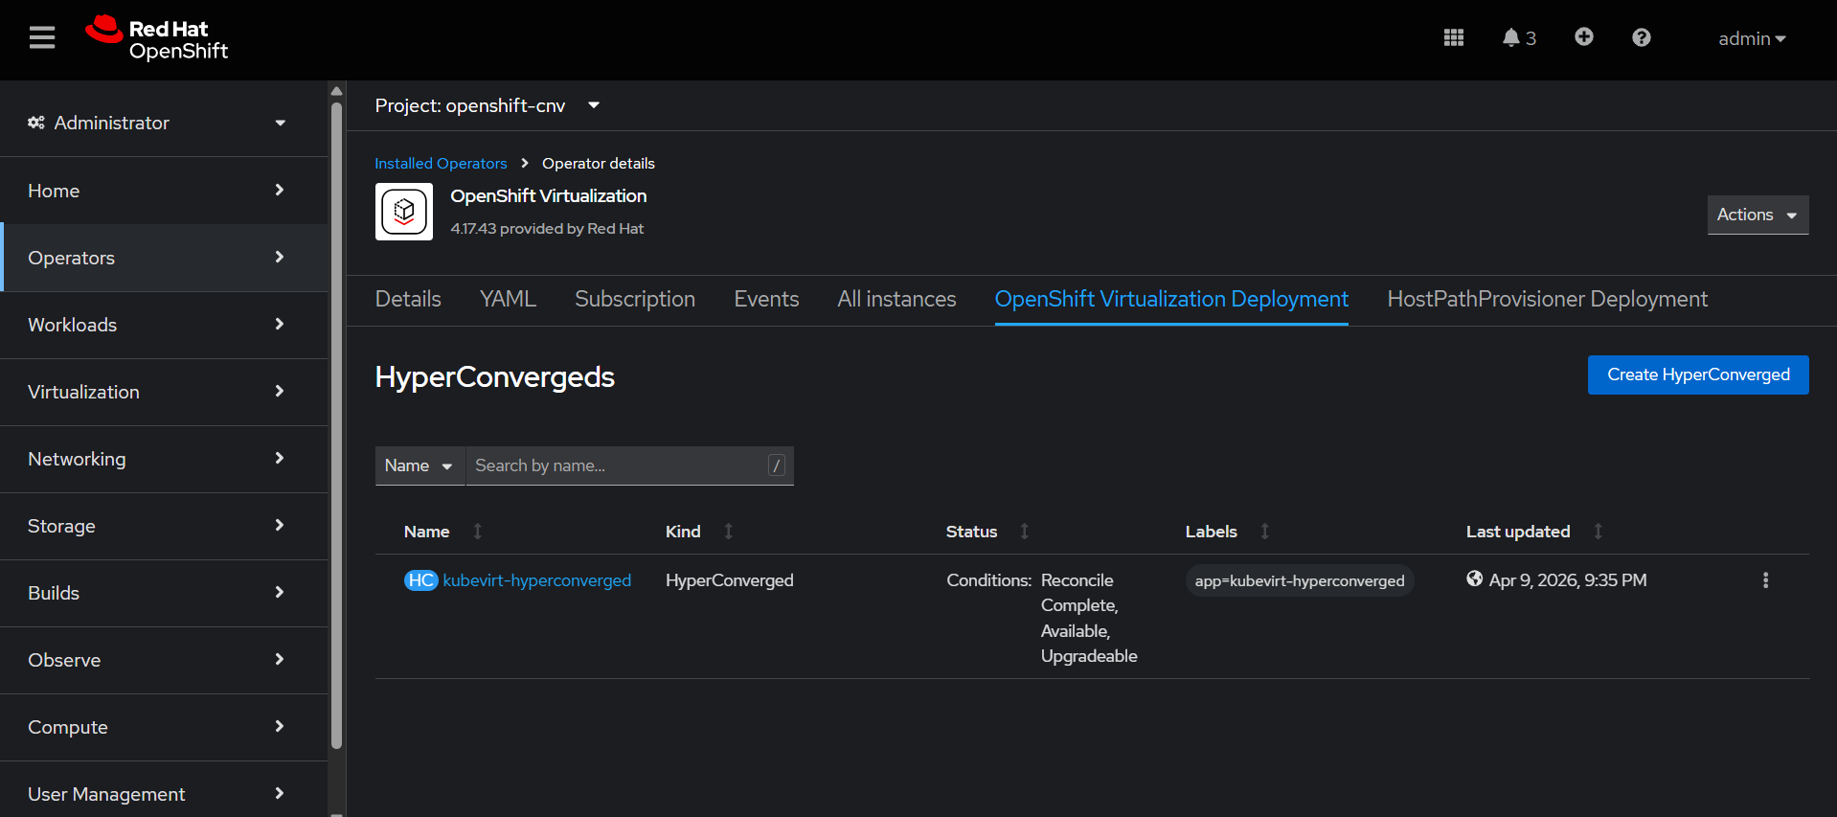Viewport: 1837px width, 817px height.
Task: Open the application launcher grid icon
Action: point(1453,38)
